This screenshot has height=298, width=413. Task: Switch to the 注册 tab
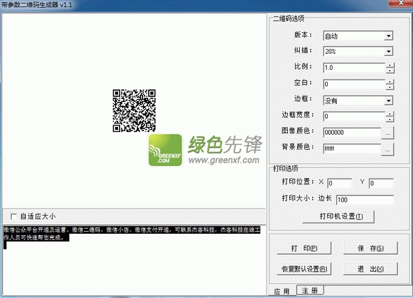pos(310,290)
